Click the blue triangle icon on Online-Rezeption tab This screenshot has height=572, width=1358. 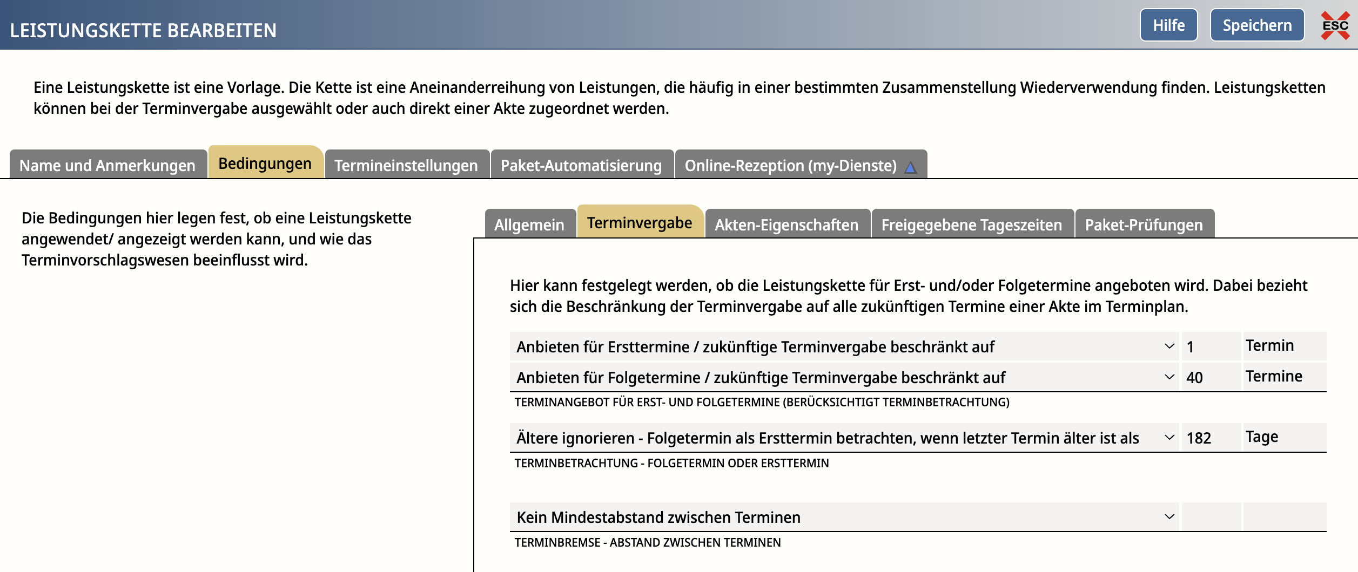(910, 167)
